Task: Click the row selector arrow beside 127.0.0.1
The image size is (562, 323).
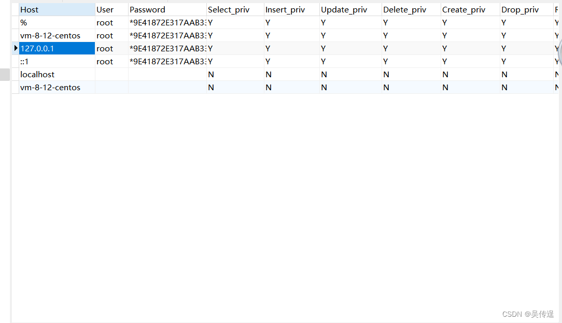Action: click(x=15, y=48)
